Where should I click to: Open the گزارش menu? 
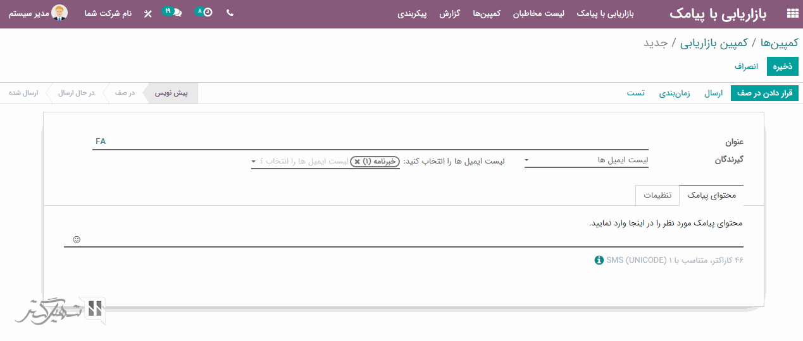[x=449, y=13]
